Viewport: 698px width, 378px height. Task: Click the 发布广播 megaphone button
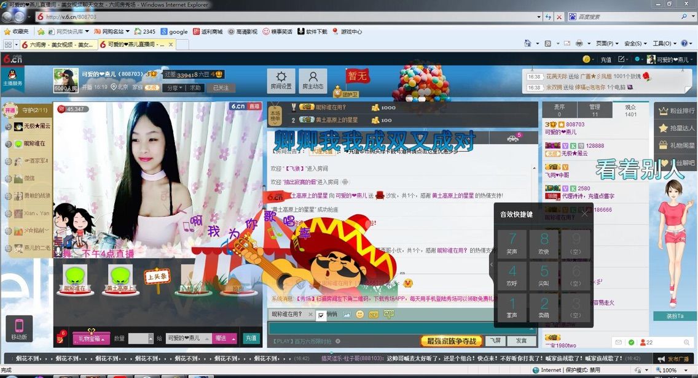point(673,358)
